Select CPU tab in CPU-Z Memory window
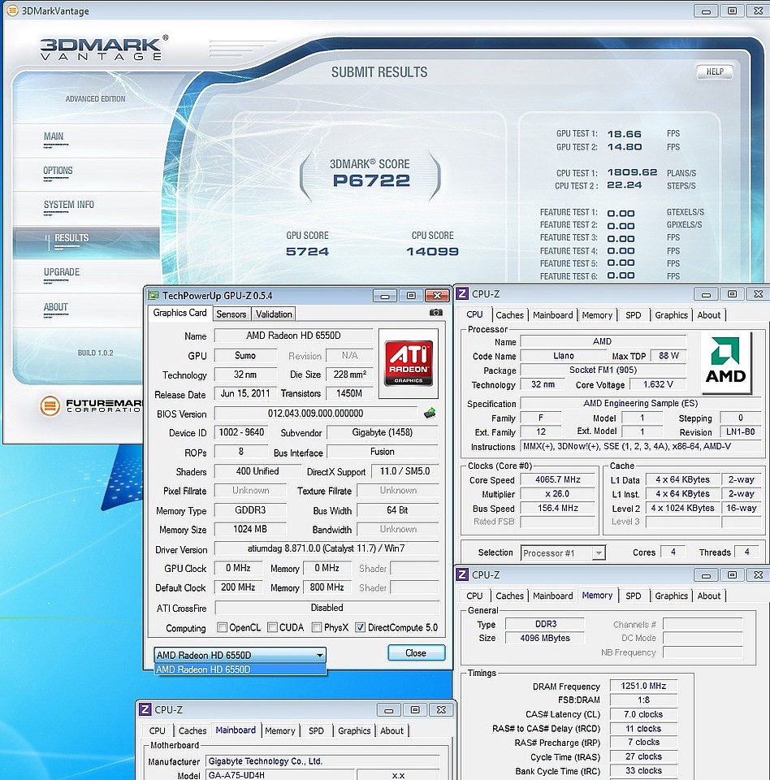Image resolution: width=770 pixels, height=780 pixels. tap(474, 596)
